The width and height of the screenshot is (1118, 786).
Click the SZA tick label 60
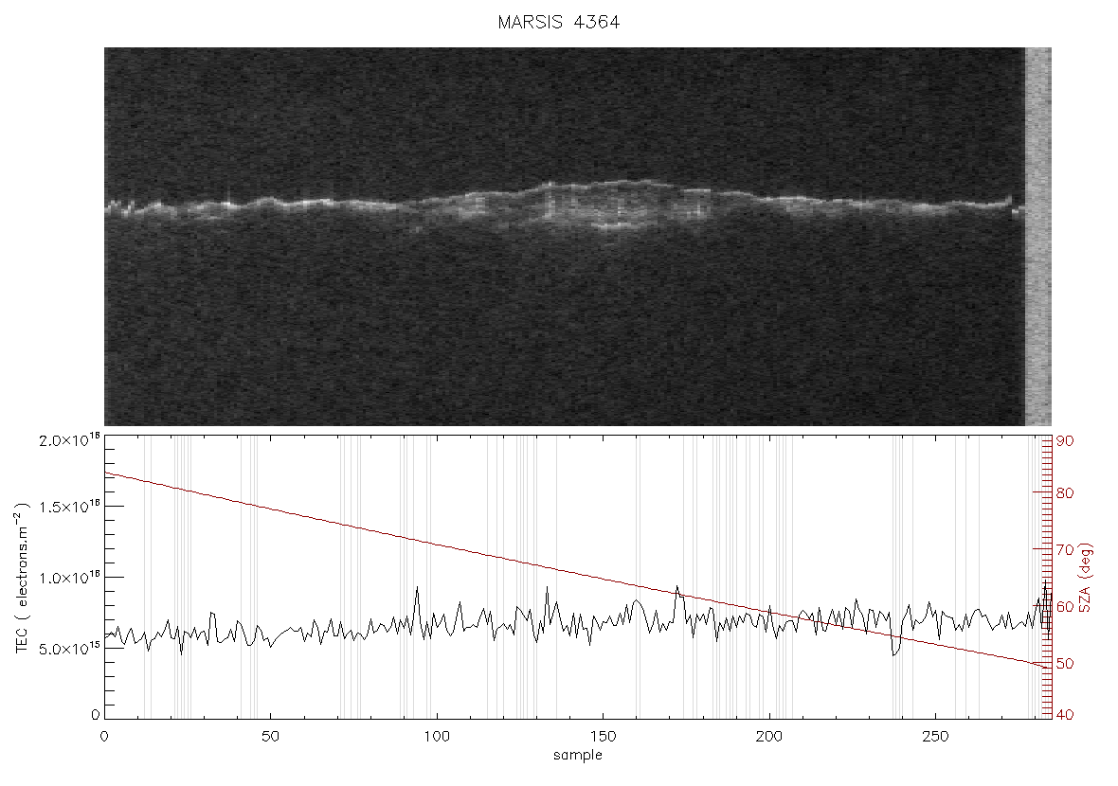1065,606
